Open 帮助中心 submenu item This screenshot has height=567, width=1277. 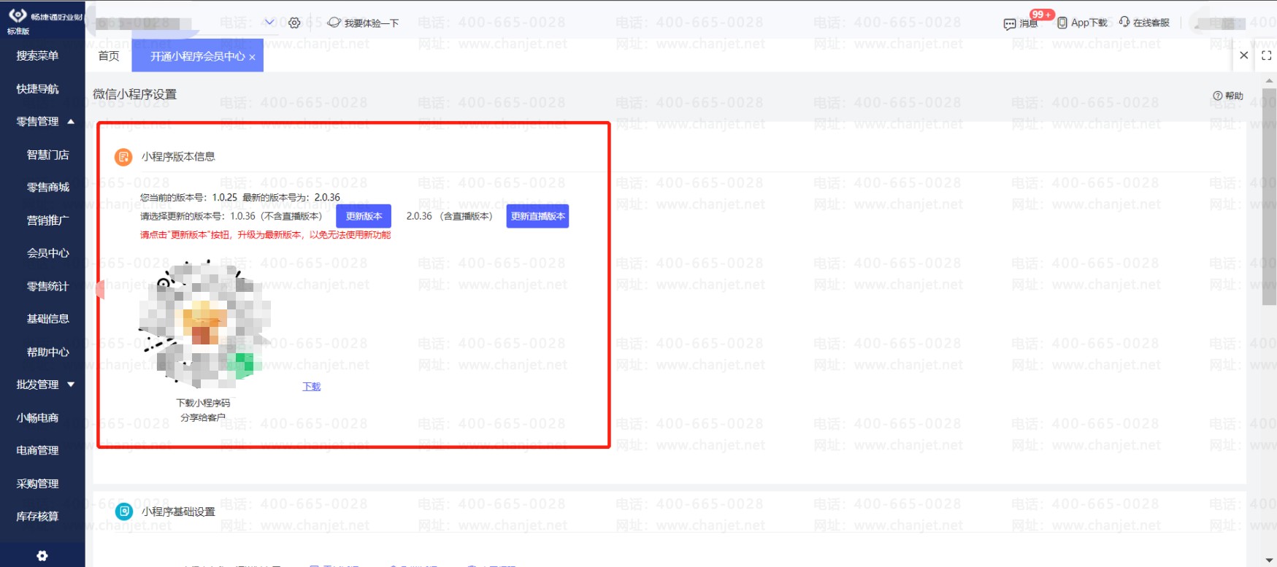pyautogui.click(x=48, y=352)
